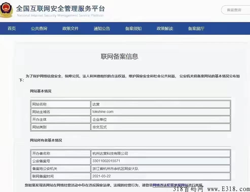Screen dimensions: 250x192
Task: Open the 通知公告 nav item
Action: coord(102,29)
